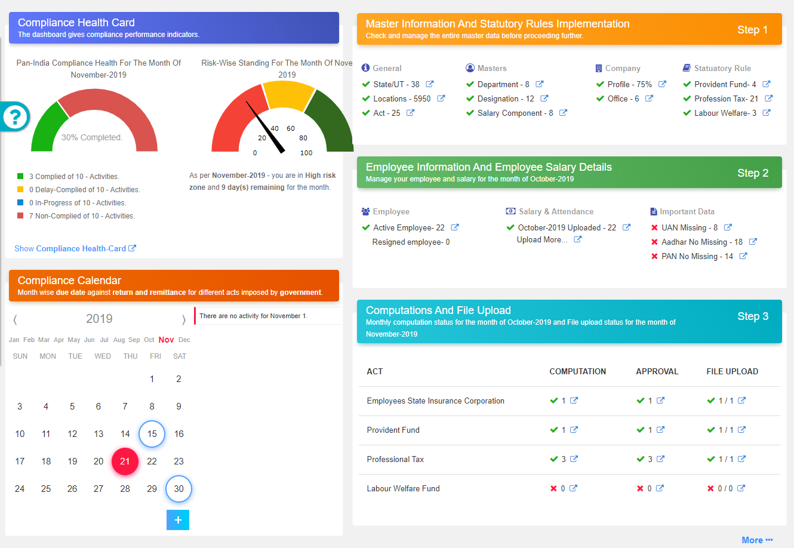Click the More link at bottom right

(756, 540)
